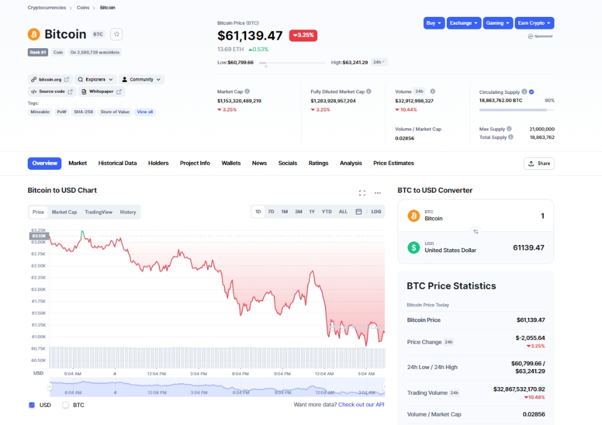
Task: Open the Source code link
Action: point(52,92)
